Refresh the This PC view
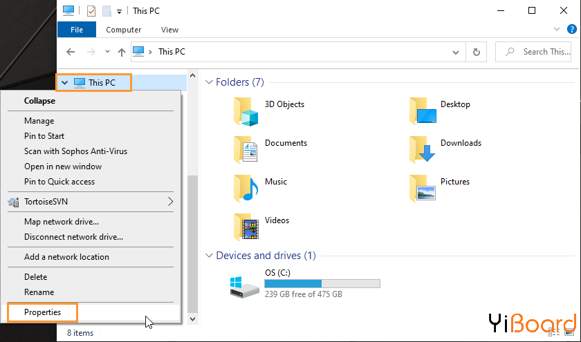 477,53
